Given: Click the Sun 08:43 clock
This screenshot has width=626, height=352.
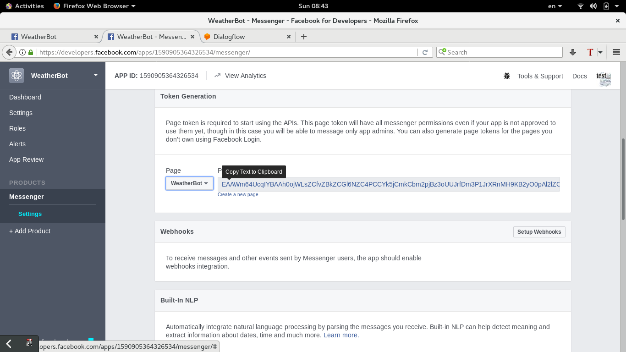Looking at the screenshot, I should (313, 6).
